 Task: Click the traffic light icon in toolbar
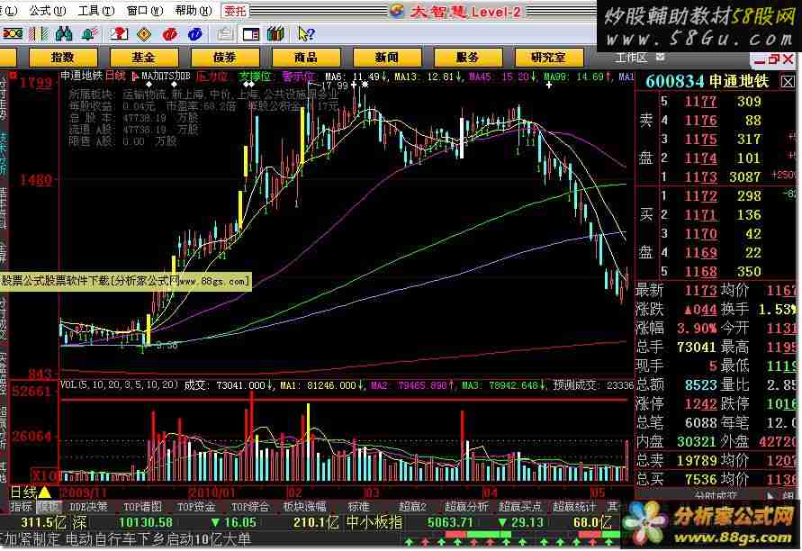point(13,34)
